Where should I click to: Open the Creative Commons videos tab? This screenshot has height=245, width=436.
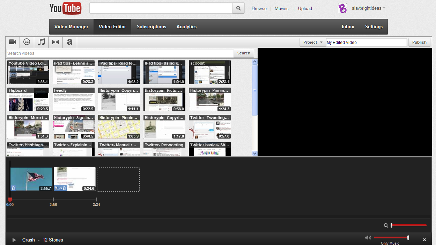pyautogui.click(x=27, y=42)
